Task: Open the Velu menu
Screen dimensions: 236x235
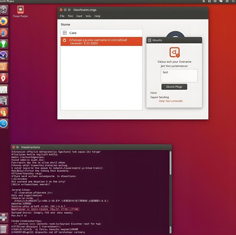Action: pos(88,16)
